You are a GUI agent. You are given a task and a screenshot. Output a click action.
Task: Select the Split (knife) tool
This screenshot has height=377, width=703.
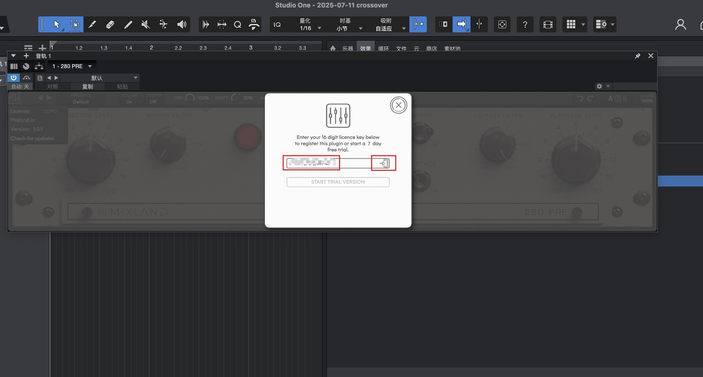pos(92,25)
